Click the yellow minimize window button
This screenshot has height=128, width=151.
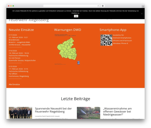click(11, 6)
